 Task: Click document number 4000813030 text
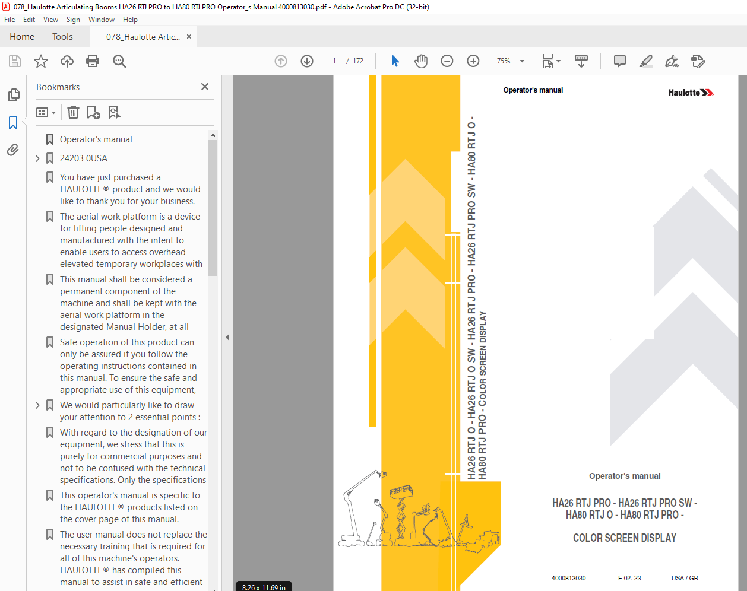tap(568, 578)
